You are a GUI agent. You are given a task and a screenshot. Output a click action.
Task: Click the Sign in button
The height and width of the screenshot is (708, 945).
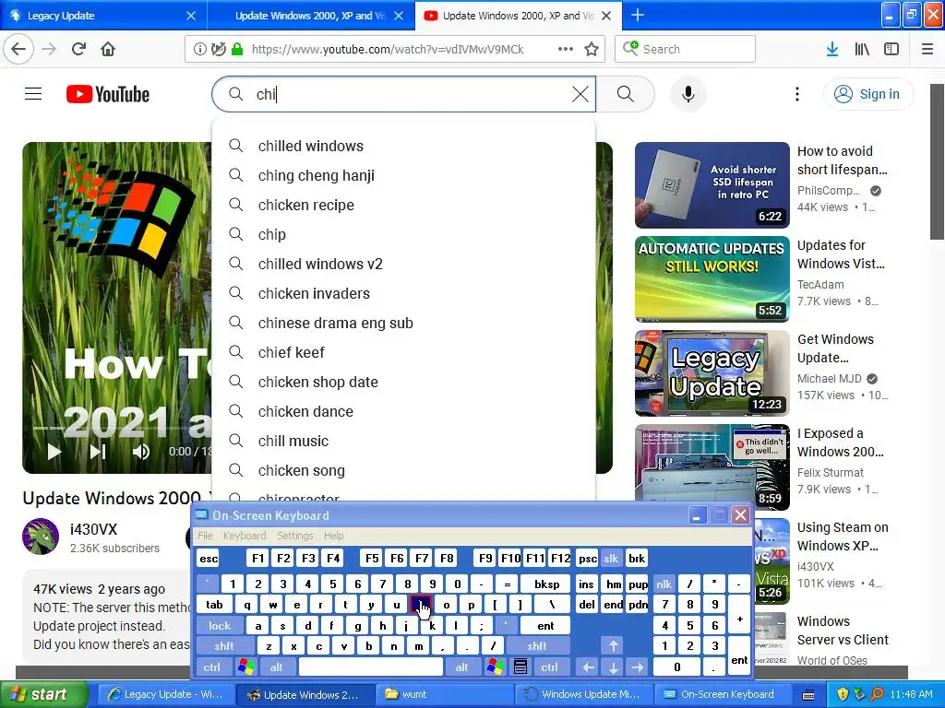tap(867, 94)
